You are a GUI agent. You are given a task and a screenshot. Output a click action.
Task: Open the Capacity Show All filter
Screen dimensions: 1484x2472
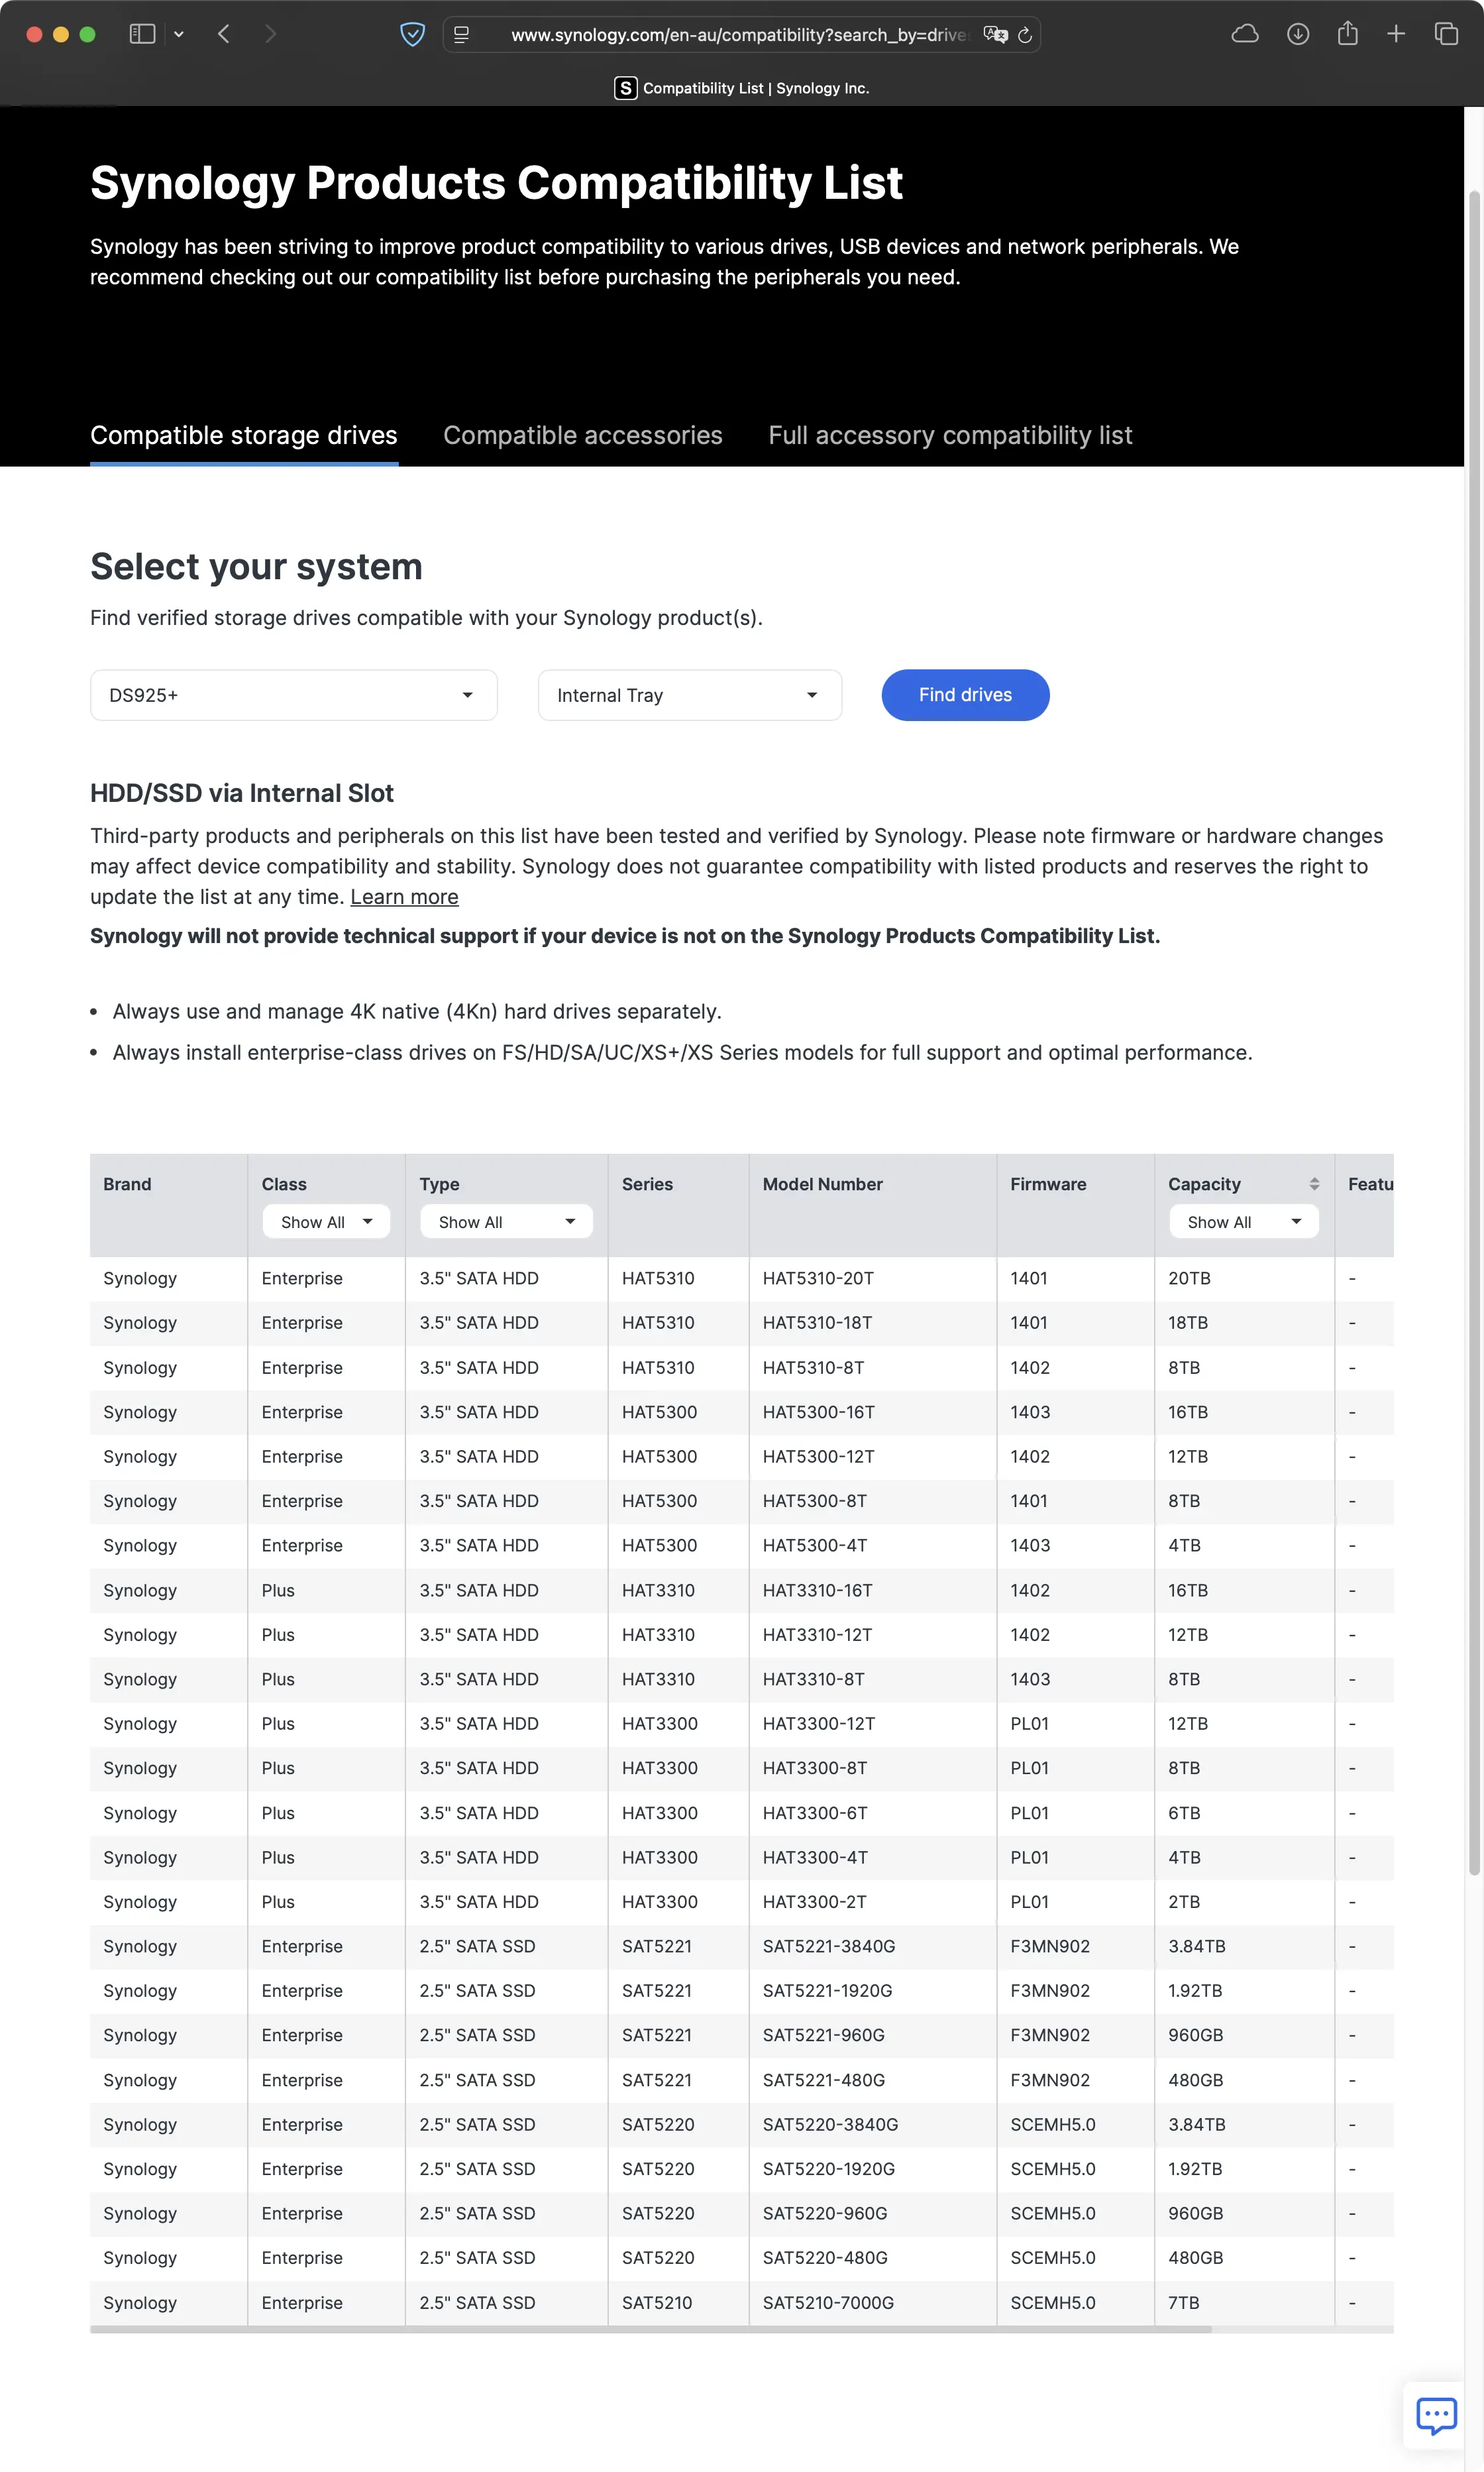pyautogui.click(x=1244, y=1221)
